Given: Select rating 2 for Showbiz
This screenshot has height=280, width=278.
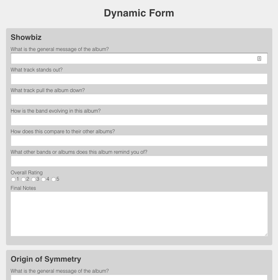Looking at the screenshot, I should (23, 179).
